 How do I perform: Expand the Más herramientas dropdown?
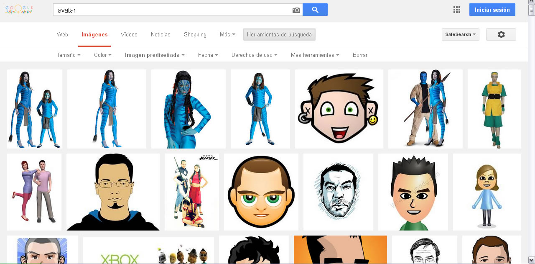click(315, 55)
